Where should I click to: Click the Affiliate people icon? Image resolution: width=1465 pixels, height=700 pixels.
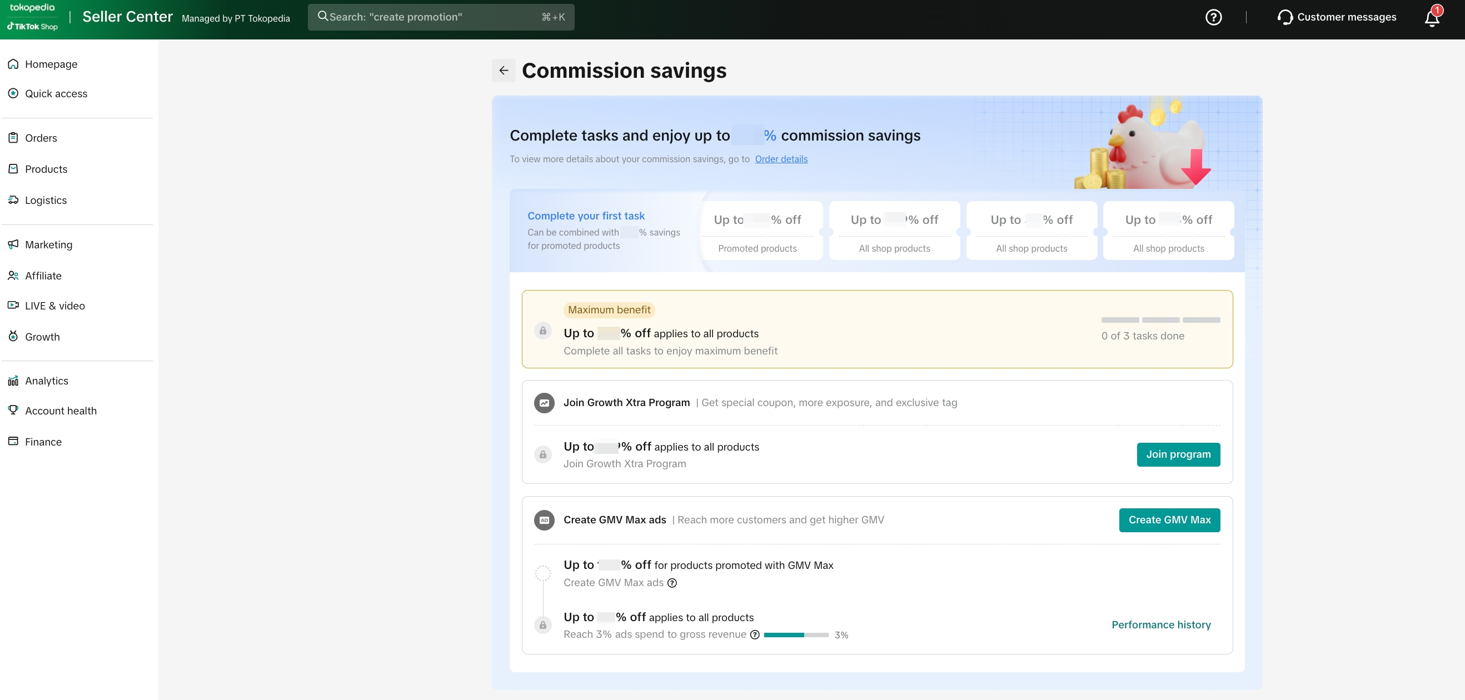point(13,275)
